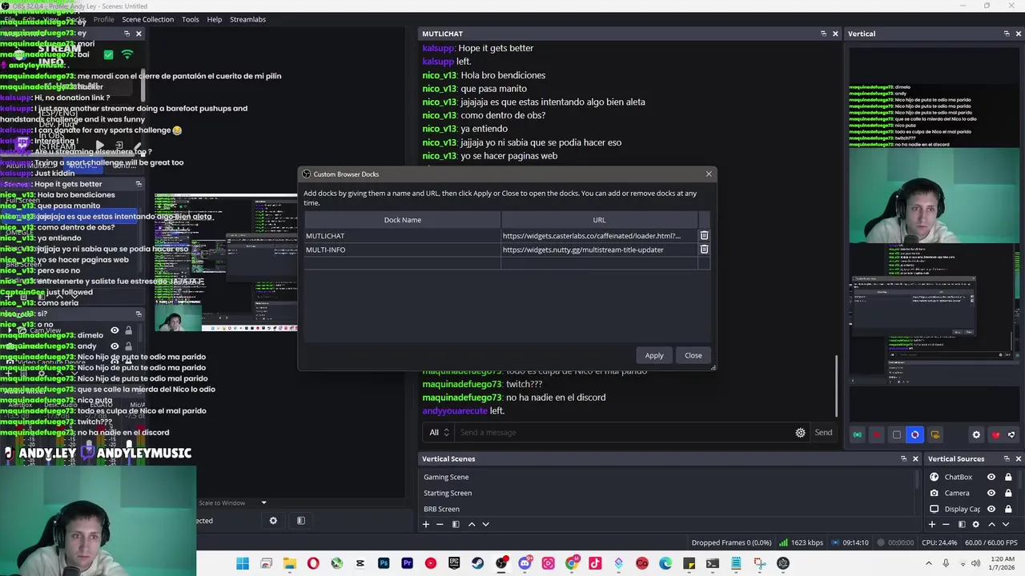
Task: Click the blue highlighted icon in Vertical controls
Action: point(915,435)
